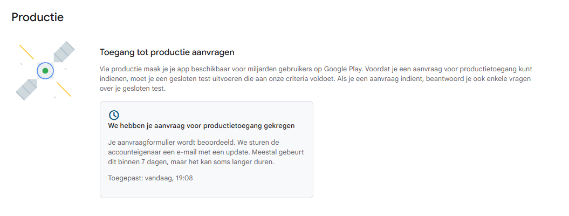569x216 pixels.
Task: Click "We hebben je aanvraag voor productietoegang gekregen"
Action: 202,126
